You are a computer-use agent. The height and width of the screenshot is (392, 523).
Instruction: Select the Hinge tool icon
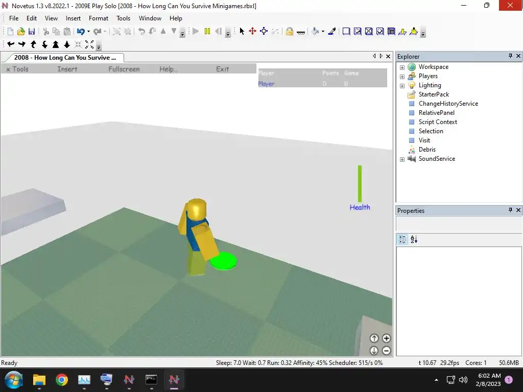(402, 31)
